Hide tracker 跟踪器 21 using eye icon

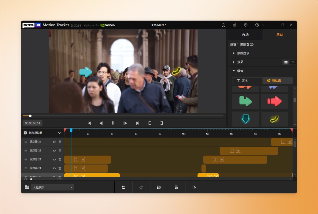coord(54,168)
